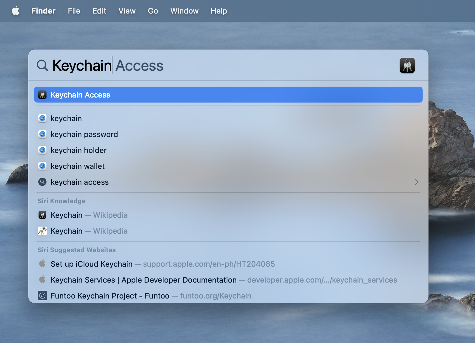Viewport: 475px width, 343px height.
Task: Open the View menu
Action: coord(127,11)
